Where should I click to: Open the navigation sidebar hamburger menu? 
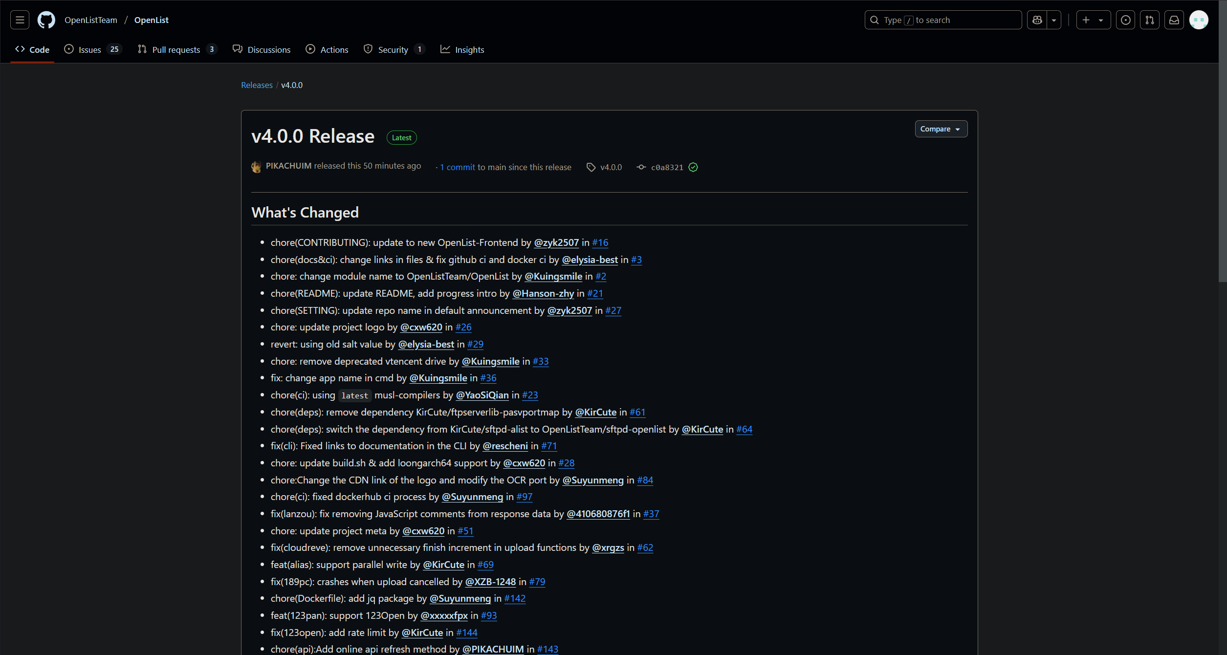[19, 20]
